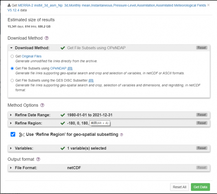Select Get File Subsets using GES DISC Subsetter
This screenshot has width=217, height=194.
tap(12, 81)
